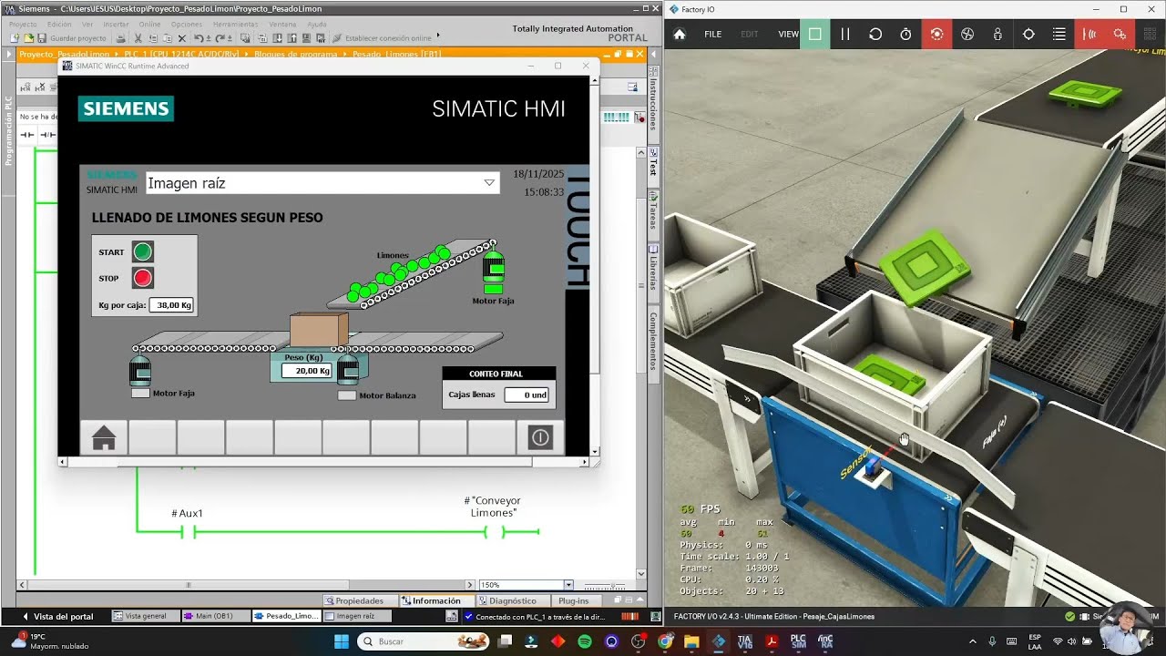This screenshot has width=1166, height=656.
Task: Click Peso 20,00 Kg value field
Action: [307, 371]
